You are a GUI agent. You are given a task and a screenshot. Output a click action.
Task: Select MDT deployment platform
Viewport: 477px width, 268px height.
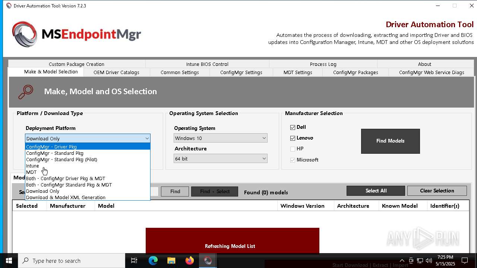(x=88, y=172)
